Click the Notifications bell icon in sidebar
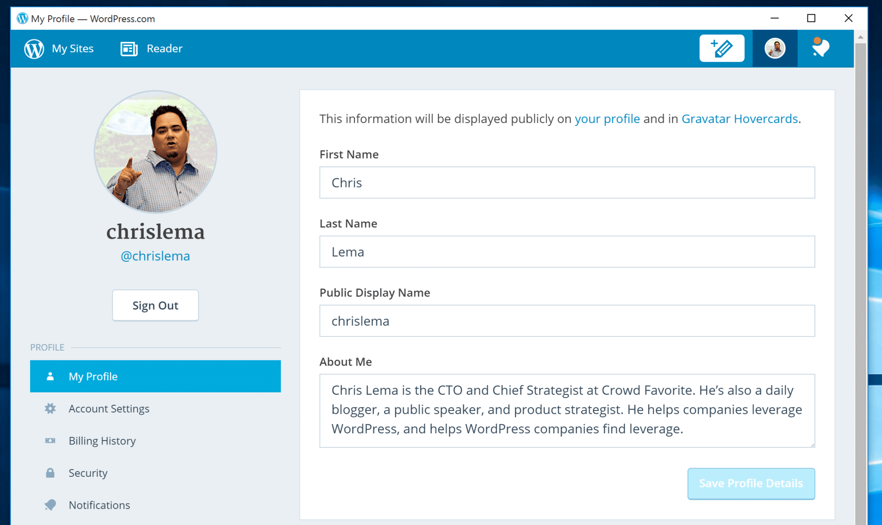The image size is (882, 525). [x=50, y=505]
